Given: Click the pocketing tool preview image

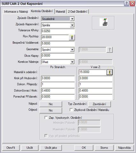Looking at the screenshot, I should (104, 22).
